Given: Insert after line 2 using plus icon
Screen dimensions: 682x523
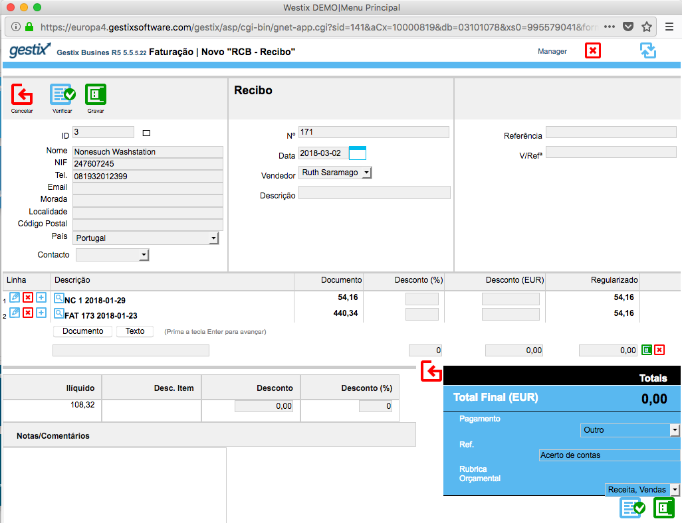Looking at the screenshot, I should coord(41,313).
